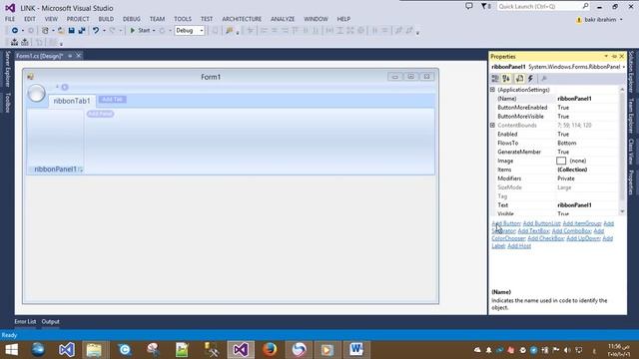Click the Add ButtonList link
This screenshot has height=359, width=639.
(541, 223)
